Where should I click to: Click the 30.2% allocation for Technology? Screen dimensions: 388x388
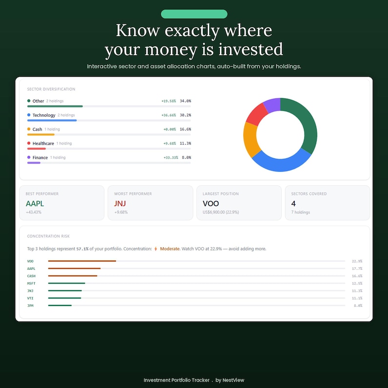pyautogui.click(x=185, y=115)
